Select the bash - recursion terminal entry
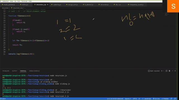Viewport: 179px width, 100px height. [x=154, y=71]
